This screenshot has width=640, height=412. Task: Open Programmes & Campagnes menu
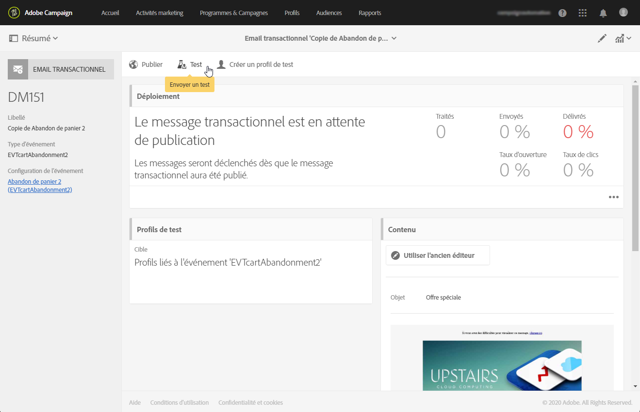[234, 13]
